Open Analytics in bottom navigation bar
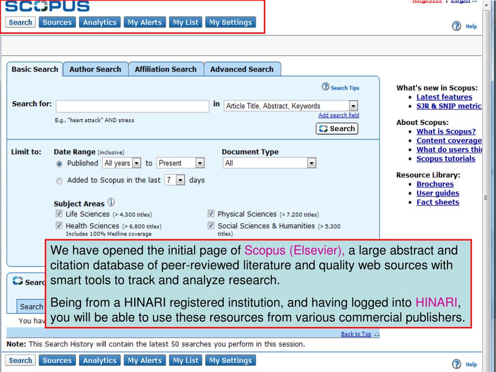 100,360
